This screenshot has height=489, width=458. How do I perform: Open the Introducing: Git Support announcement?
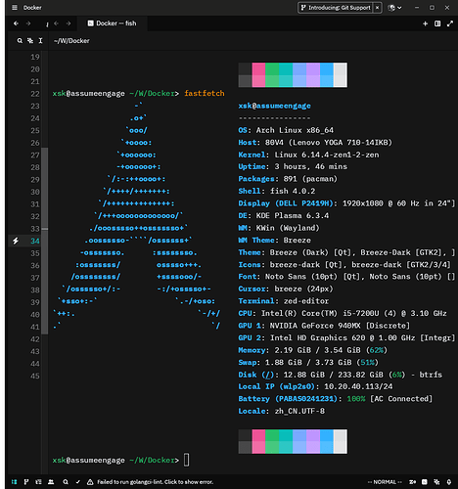(336, 8)
